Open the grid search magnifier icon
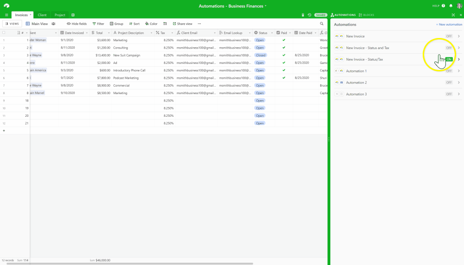This screenshot has width=464, height=265. click(x=322, y=24)
